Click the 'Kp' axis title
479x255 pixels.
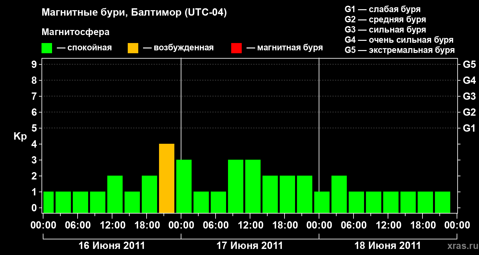(20, 136)
